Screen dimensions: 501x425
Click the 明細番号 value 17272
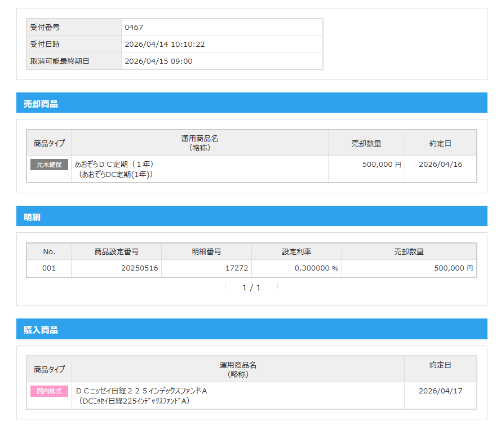pos(237,268)
